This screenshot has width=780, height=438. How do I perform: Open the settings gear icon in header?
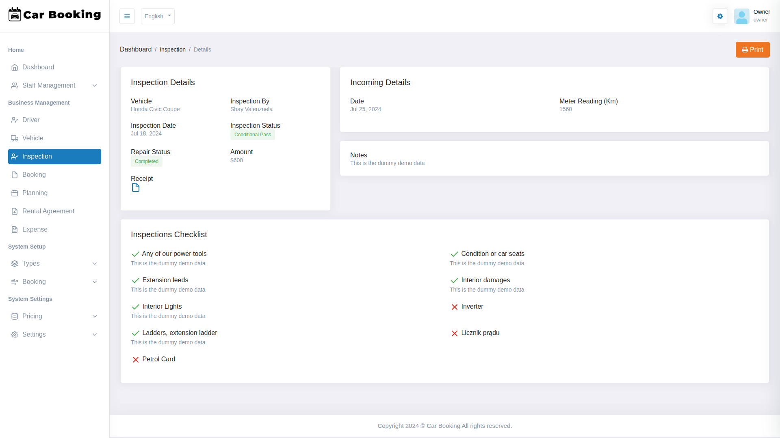[x=720, y=16]
